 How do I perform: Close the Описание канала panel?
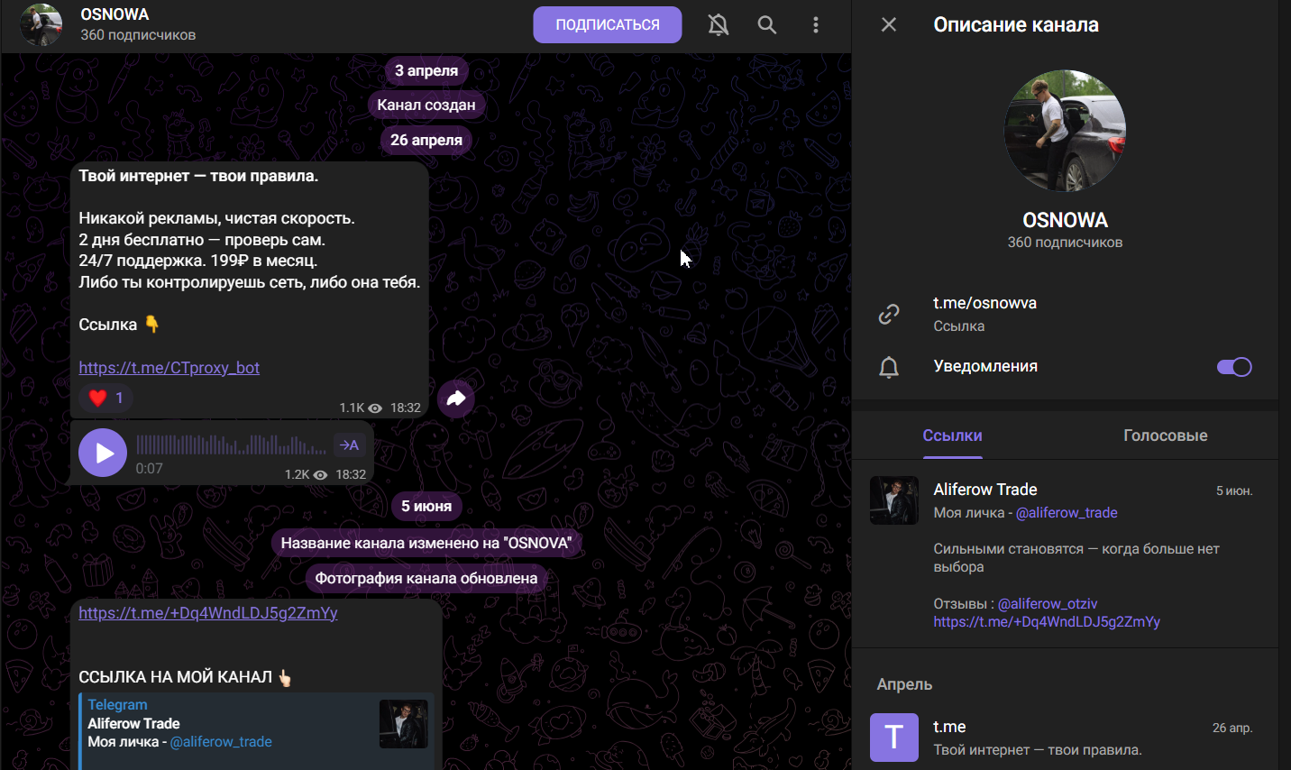pyautogui.click(x=888, y=24)
